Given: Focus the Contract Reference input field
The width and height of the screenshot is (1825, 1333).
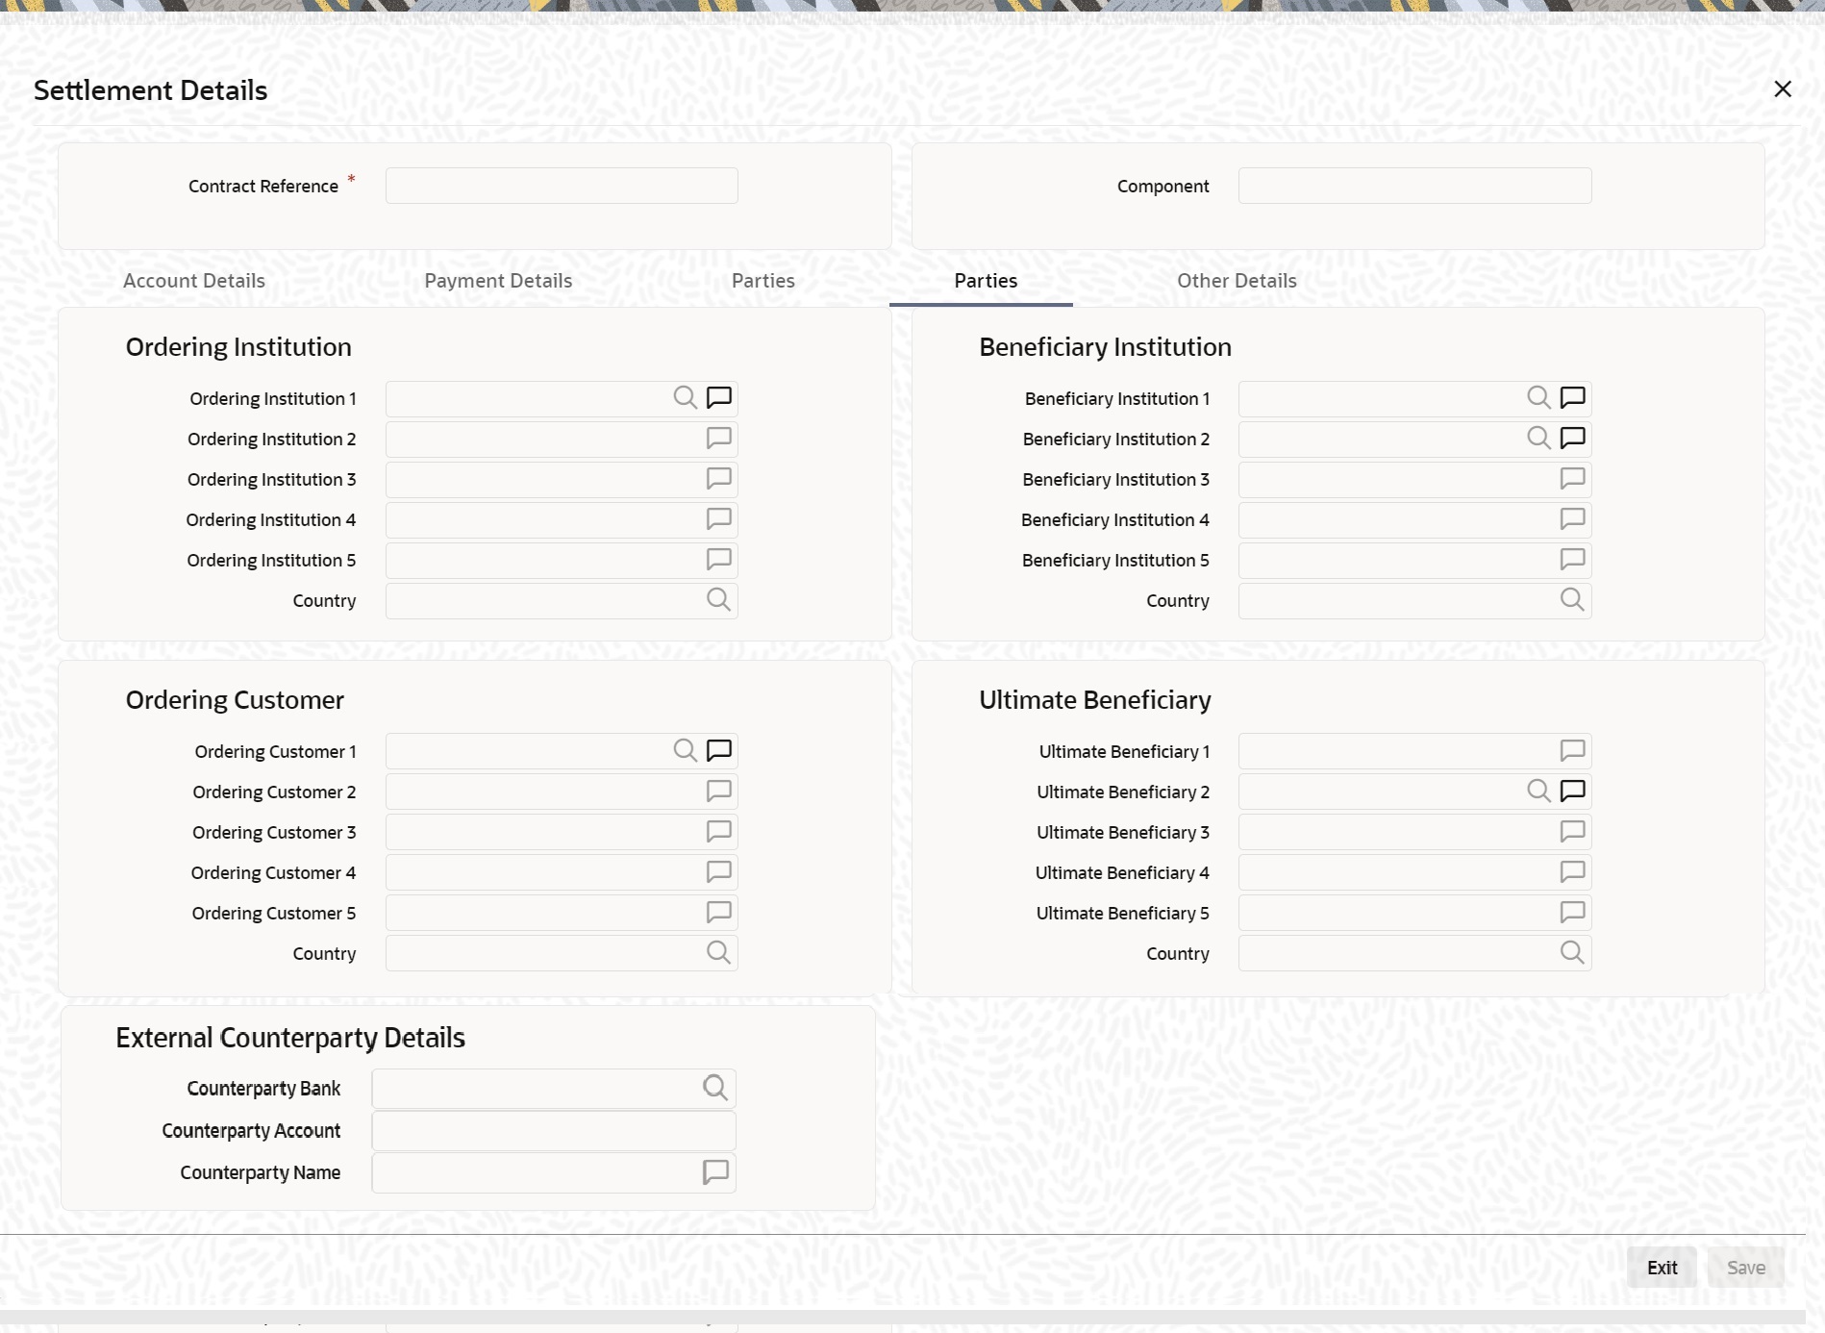Looking at the screenshot, I should pos(562,186).
